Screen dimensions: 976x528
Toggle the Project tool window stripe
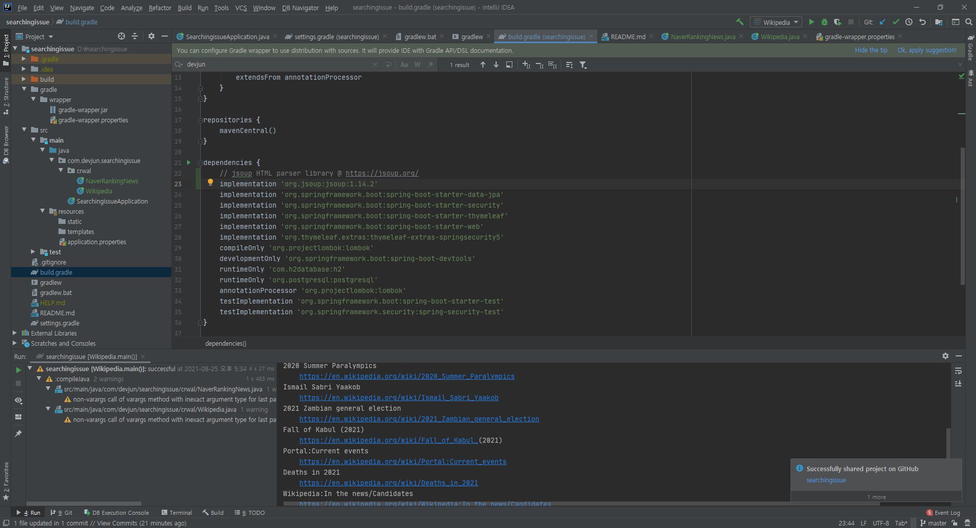6,49
